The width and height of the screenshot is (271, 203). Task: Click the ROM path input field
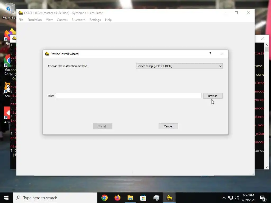point(128,96)
